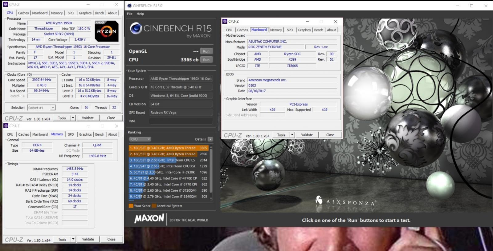Click Channel # value Quad
Viewport: 493px width, 251px height.
(97, 145)
